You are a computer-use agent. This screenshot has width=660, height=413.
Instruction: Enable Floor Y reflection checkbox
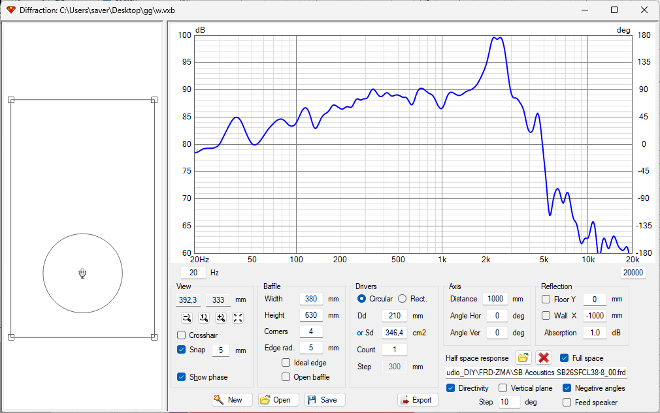[x=546, y=299]
